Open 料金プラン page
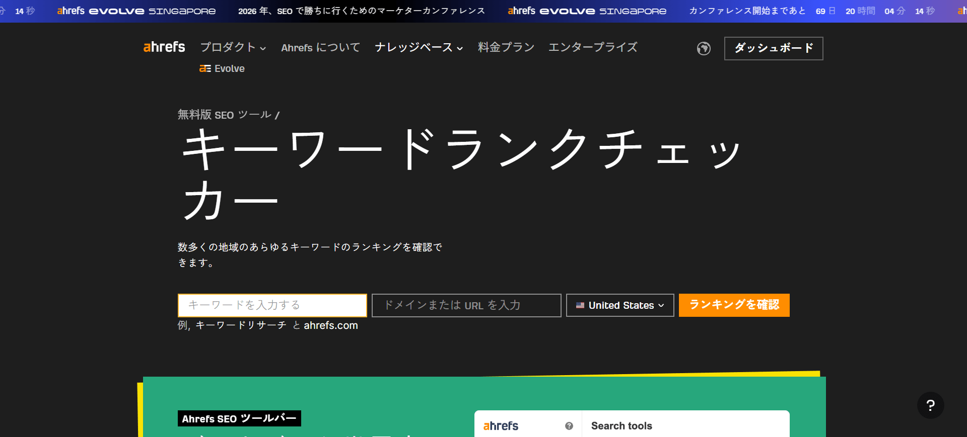The image size is (967, 437). (x=506, y=47)
